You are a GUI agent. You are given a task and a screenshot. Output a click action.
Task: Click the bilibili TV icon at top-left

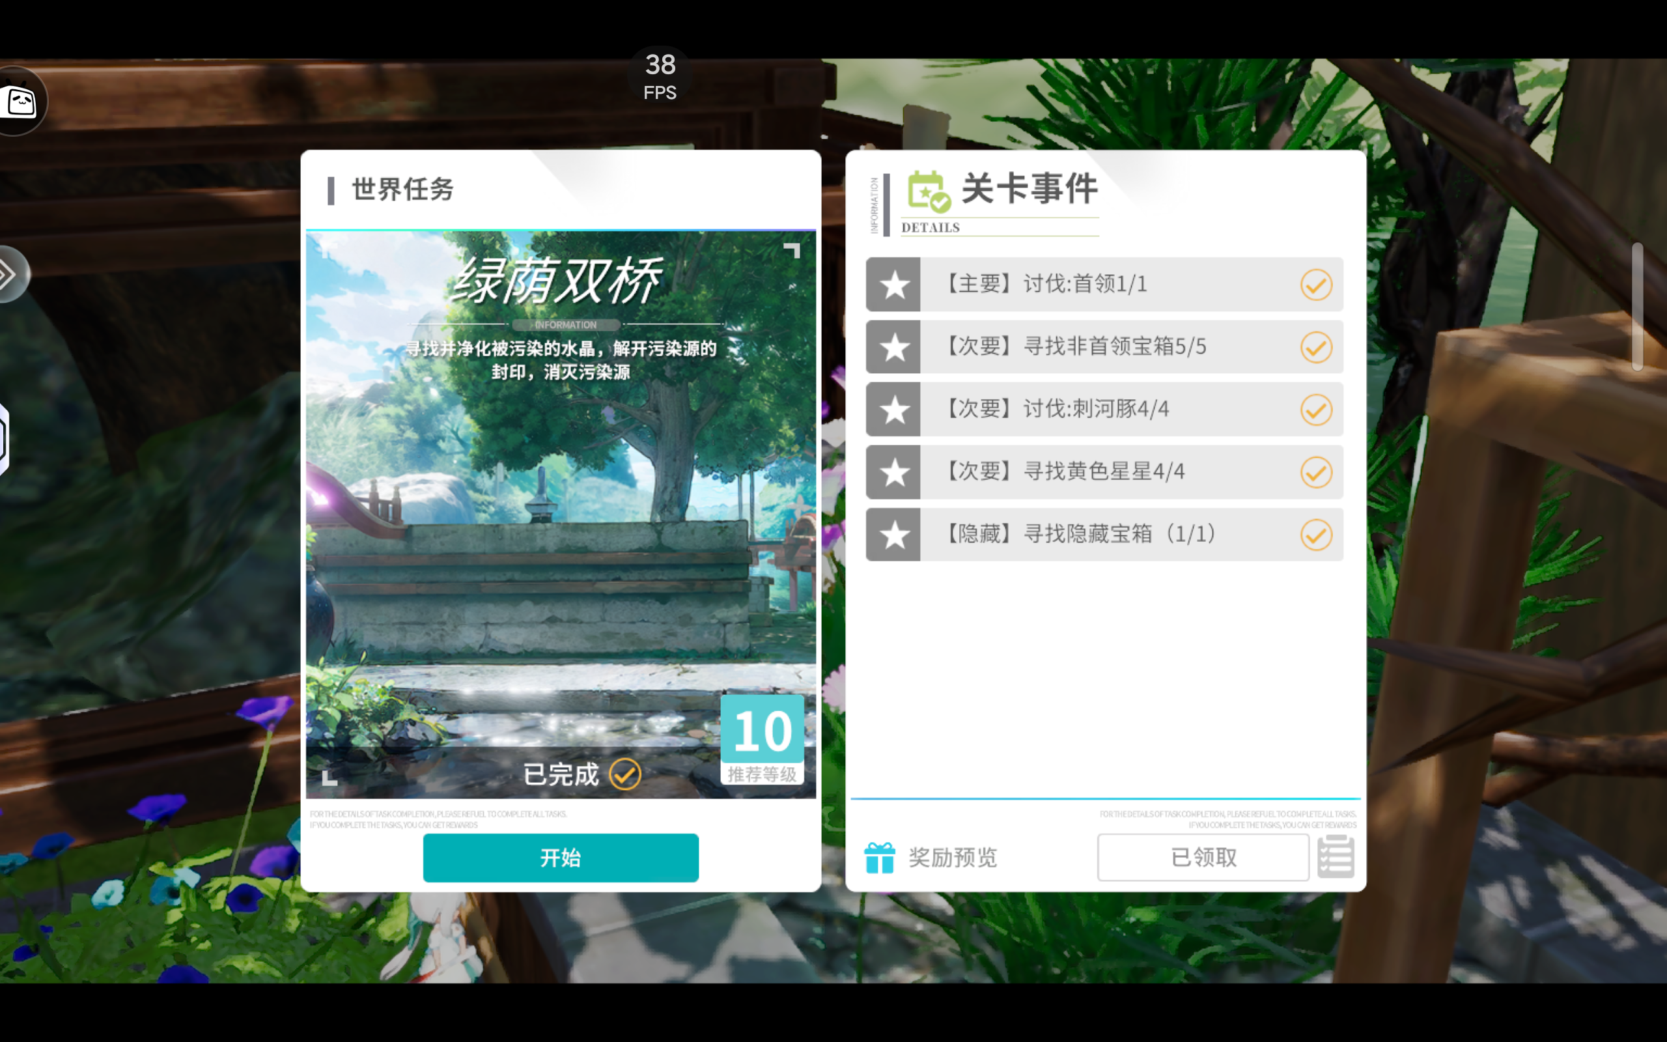(21, 102)
